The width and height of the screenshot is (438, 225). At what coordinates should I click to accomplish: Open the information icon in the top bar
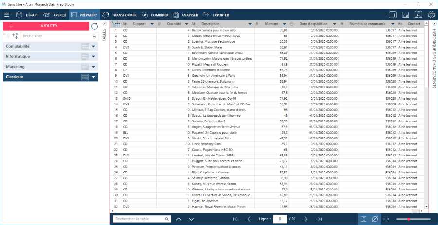393,15
